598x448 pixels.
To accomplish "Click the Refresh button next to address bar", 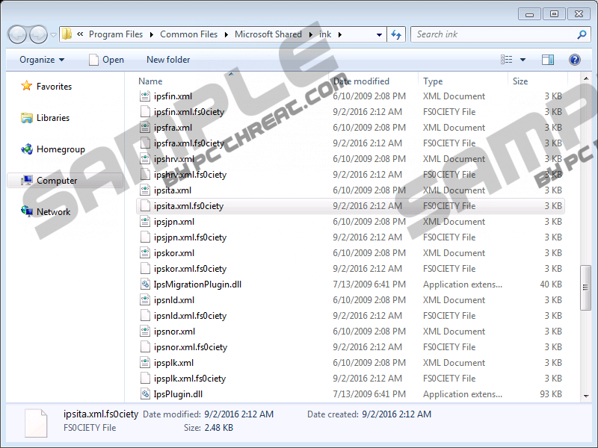I will pos(396,34).
